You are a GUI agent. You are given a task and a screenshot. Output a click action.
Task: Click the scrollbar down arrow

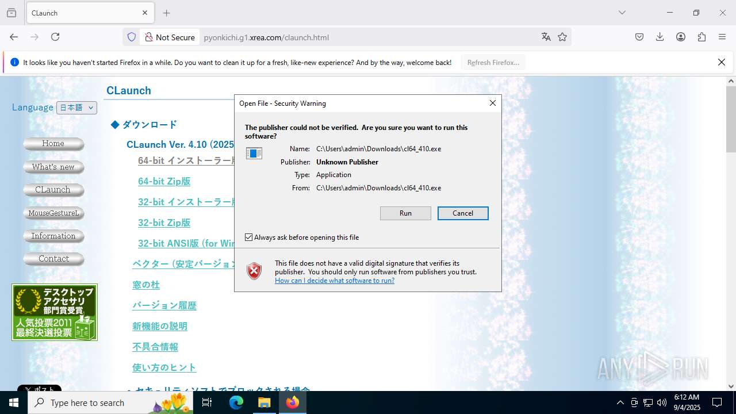pos(731,386)
